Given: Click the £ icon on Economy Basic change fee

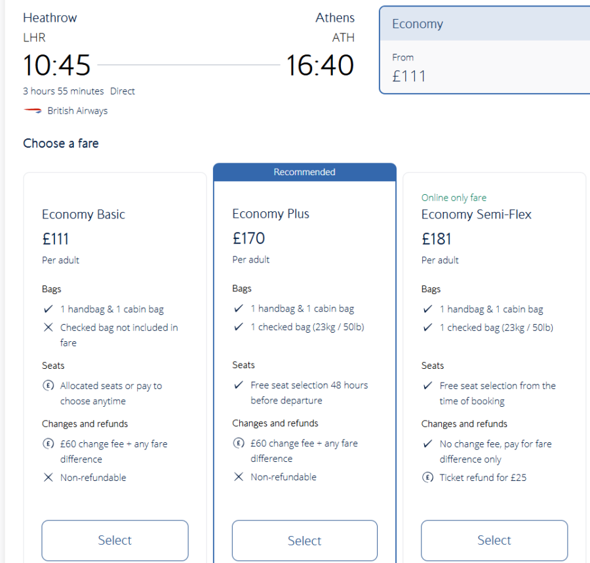Looking at the screenshot, I should (49, 444).
